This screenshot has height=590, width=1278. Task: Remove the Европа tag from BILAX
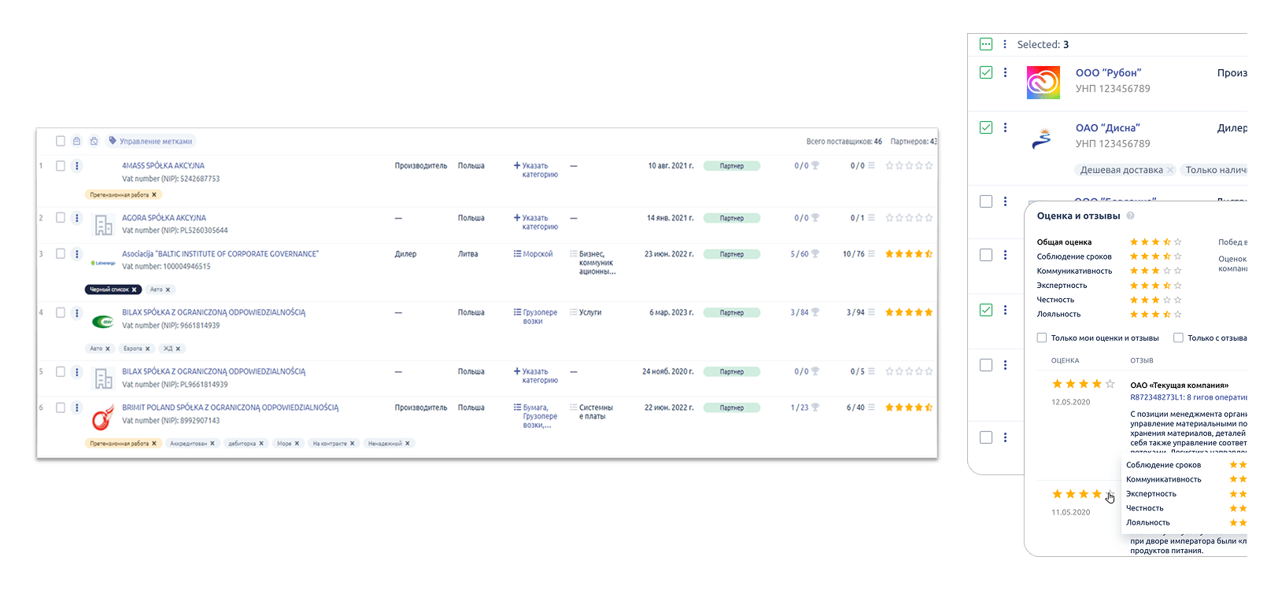147,348
